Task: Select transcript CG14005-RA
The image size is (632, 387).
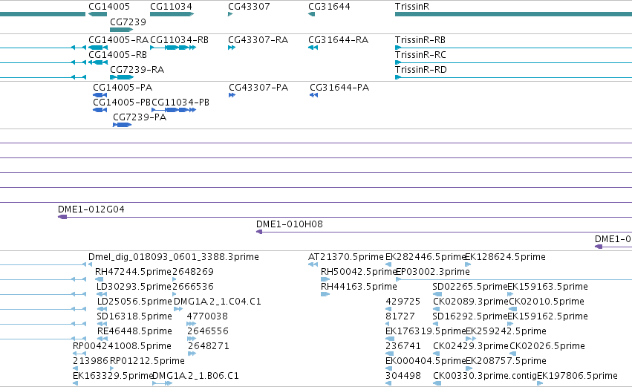Action: tap(118, 40)
